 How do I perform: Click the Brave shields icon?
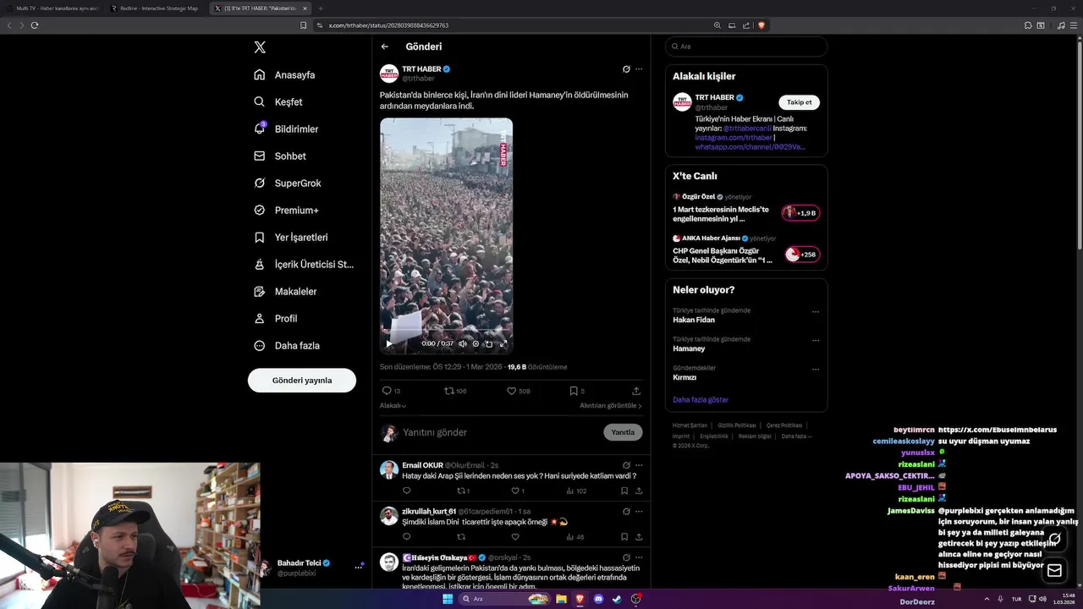click(x=761, y=25)
